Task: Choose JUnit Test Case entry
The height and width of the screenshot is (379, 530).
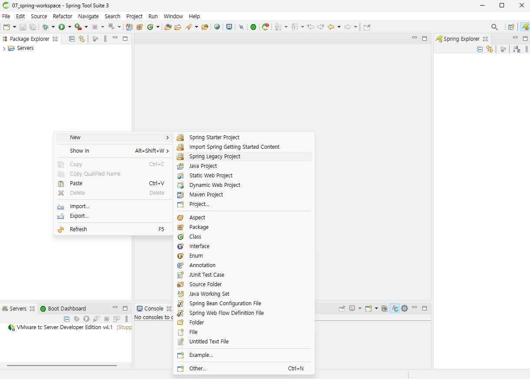Action: [x=244, y=275]
